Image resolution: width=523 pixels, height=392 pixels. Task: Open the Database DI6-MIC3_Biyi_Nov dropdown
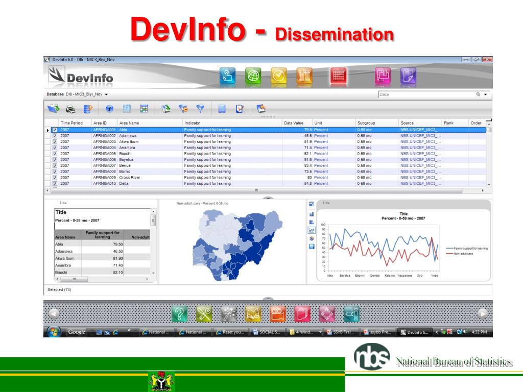coord(106,94)
